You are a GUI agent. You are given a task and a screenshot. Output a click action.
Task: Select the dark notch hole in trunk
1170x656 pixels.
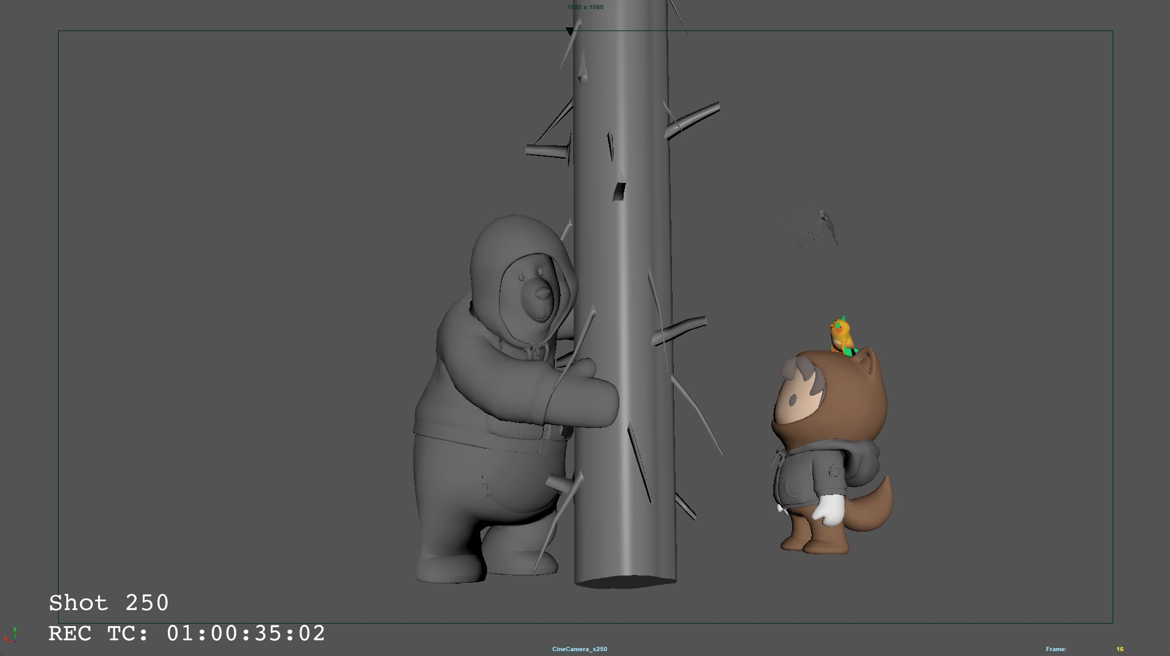pos(619,191)
